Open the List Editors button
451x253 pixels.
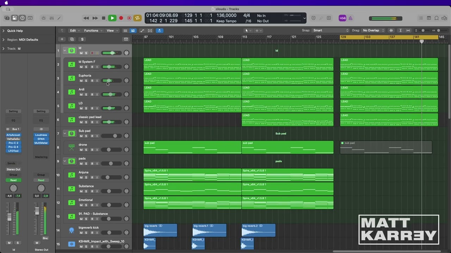[421, 18]
